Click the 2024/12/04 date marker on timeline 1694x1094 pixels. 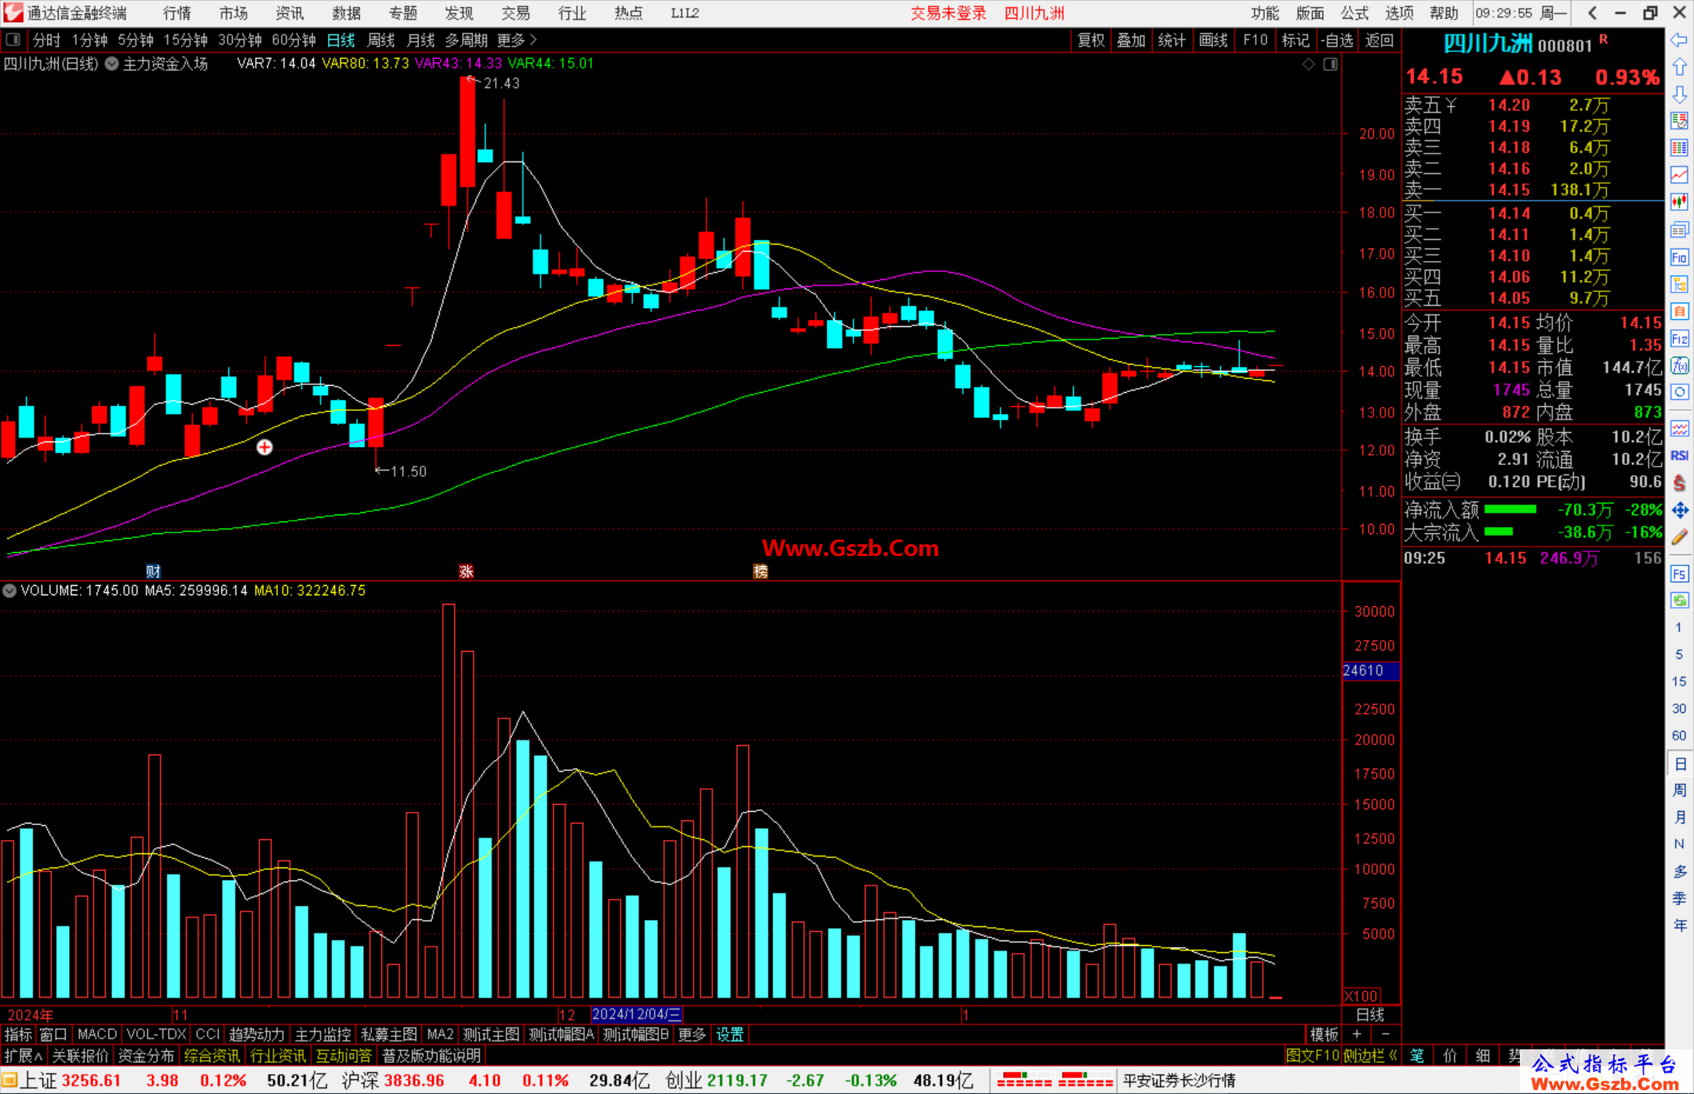[x=636, y=1014]
